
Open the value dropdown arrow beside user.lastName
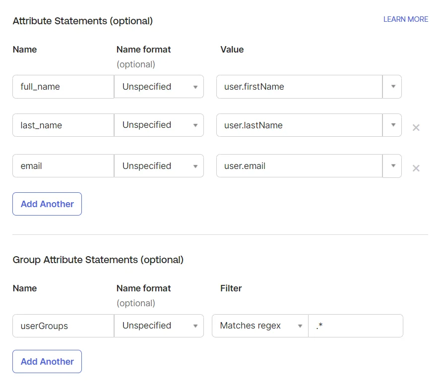[x=393, y=125]
